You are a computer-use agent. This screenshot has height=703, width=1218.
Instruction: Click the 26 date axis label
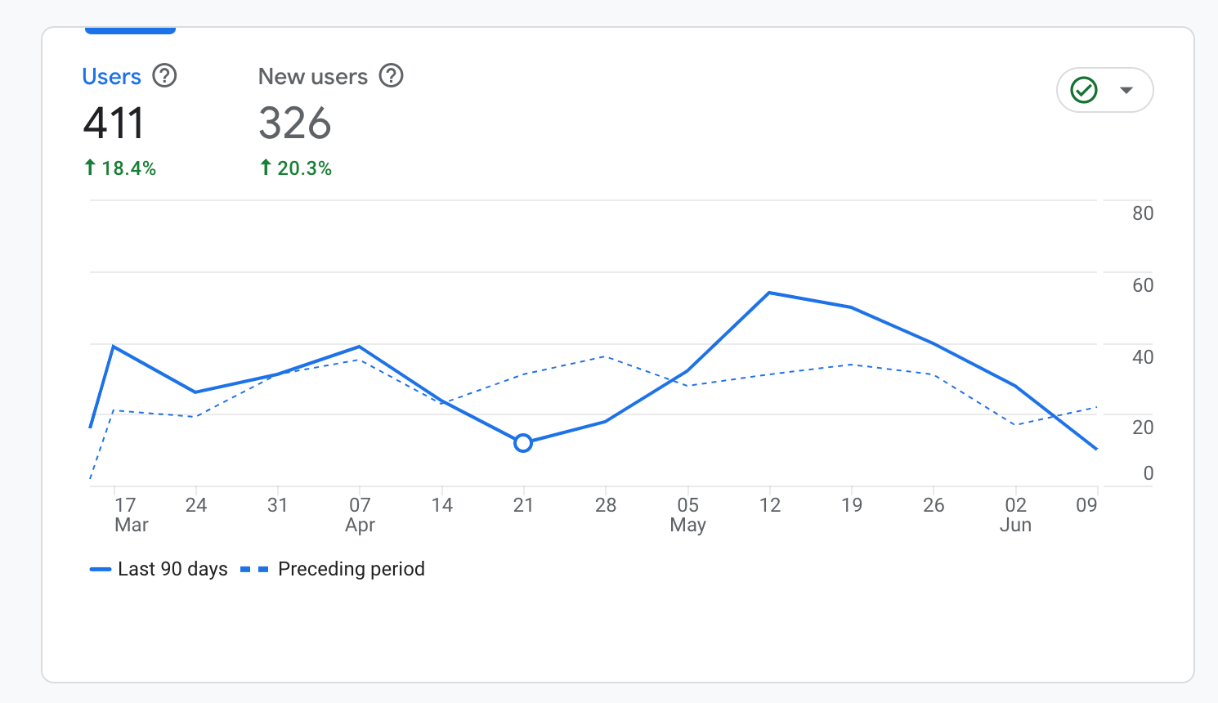click(x=934, y=505)
